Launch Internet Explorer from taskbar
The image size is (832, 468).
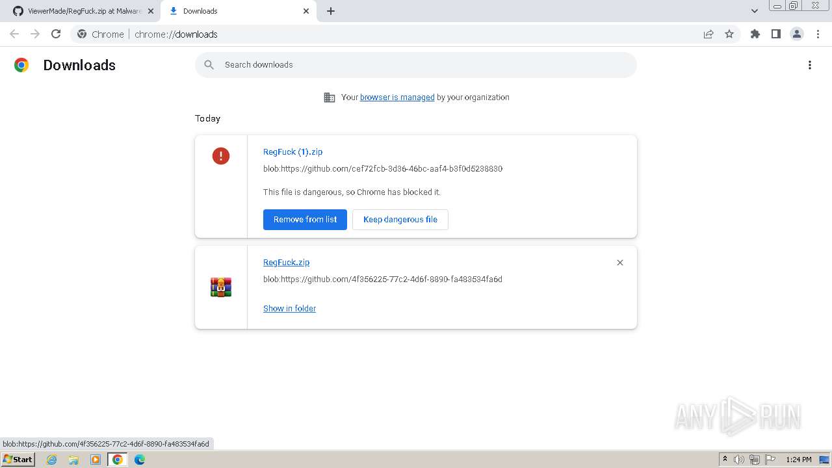tap(52, 460)
